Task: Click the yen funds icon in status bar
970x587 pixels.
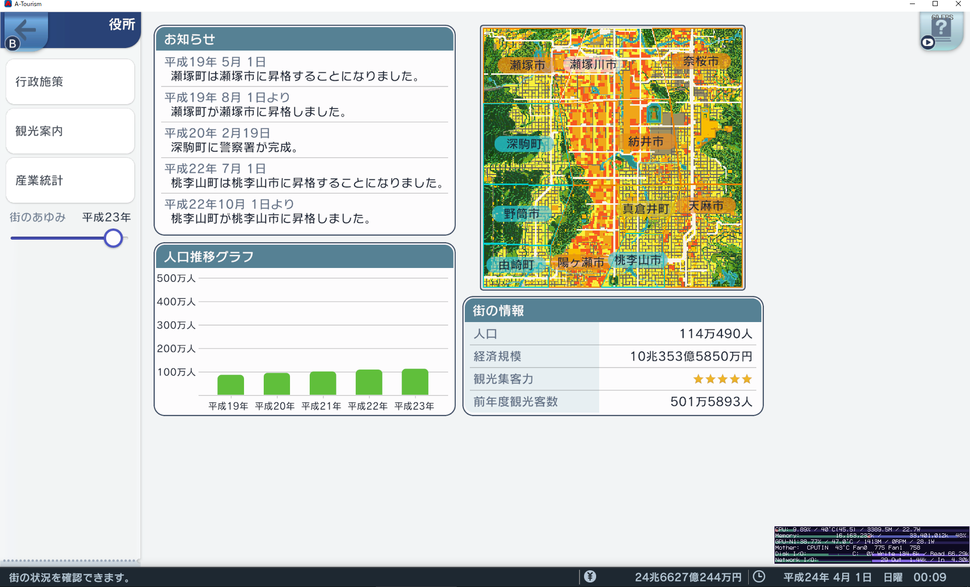Action: tap(590, 576)
